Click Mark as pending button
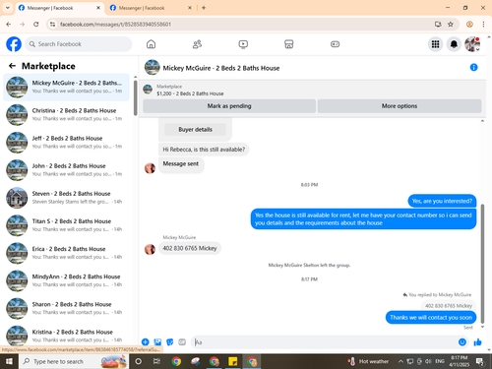The width and height of the screenshot is (492, 369). 229,106
